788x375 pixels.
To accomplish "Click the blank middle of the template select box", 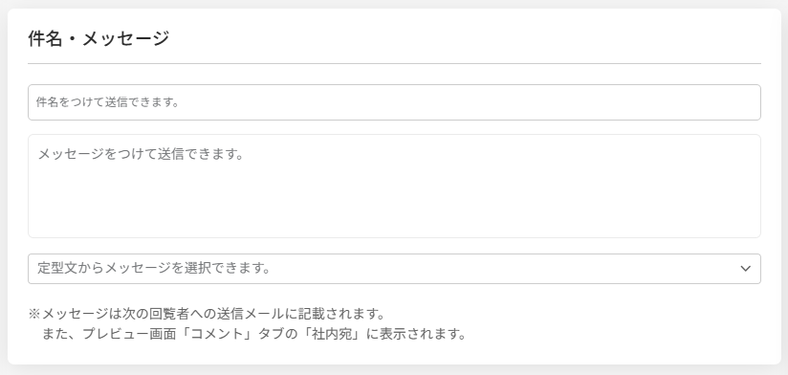I will 503,269.
